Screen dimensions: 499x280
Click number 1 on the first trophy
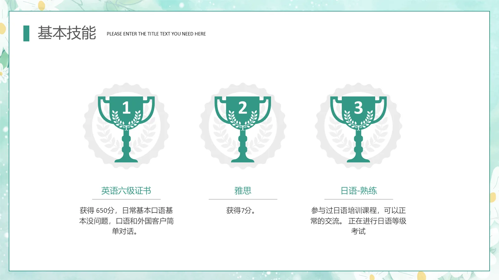click(126, 108)
